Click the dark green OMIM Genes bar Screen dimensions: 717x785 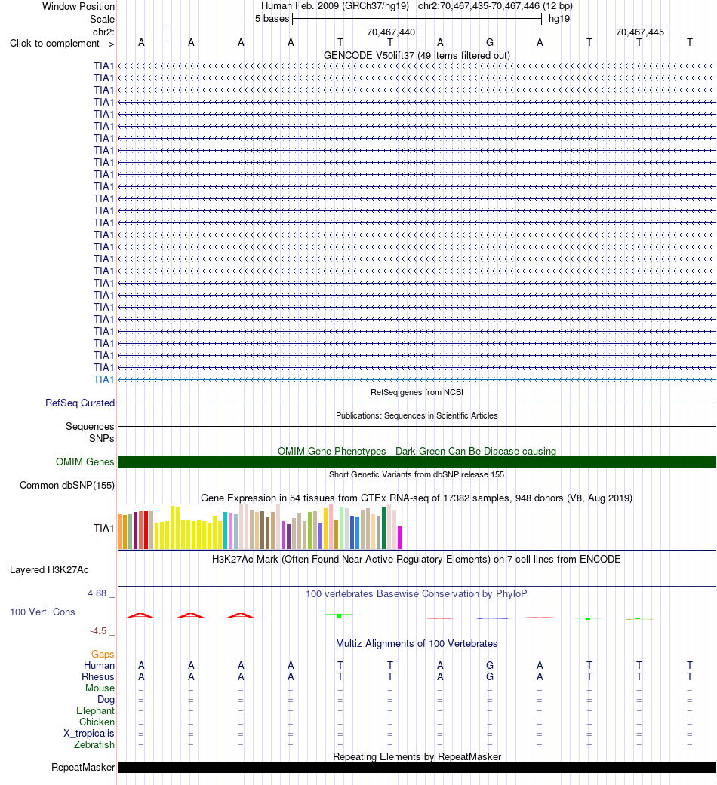click(x=417, y=462)
